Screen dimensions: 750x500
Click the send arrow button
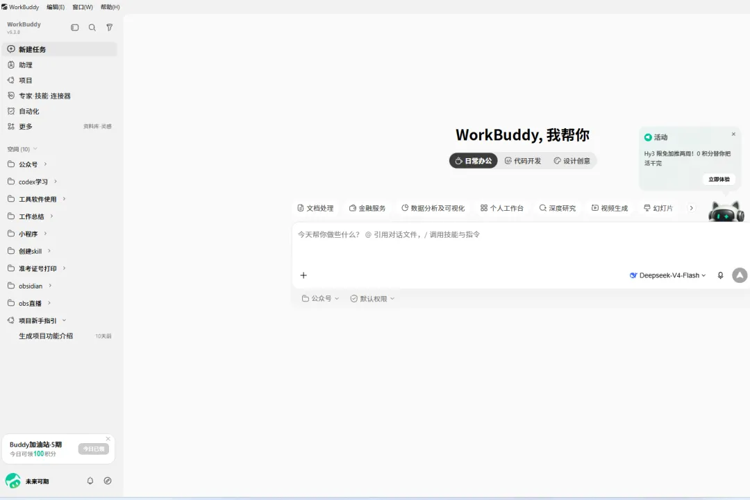740,275
